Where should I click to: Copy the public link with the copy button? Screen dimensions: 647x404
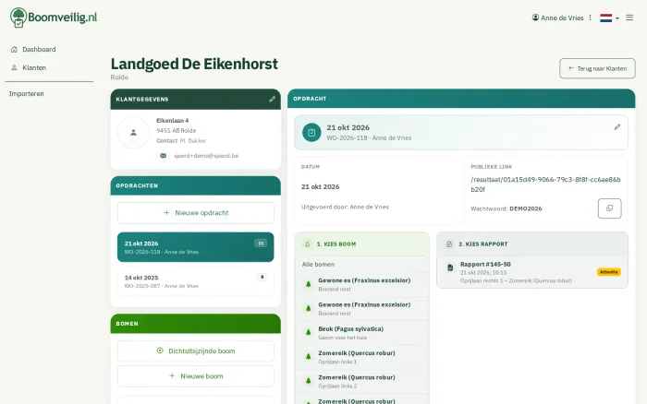(609, 208)
